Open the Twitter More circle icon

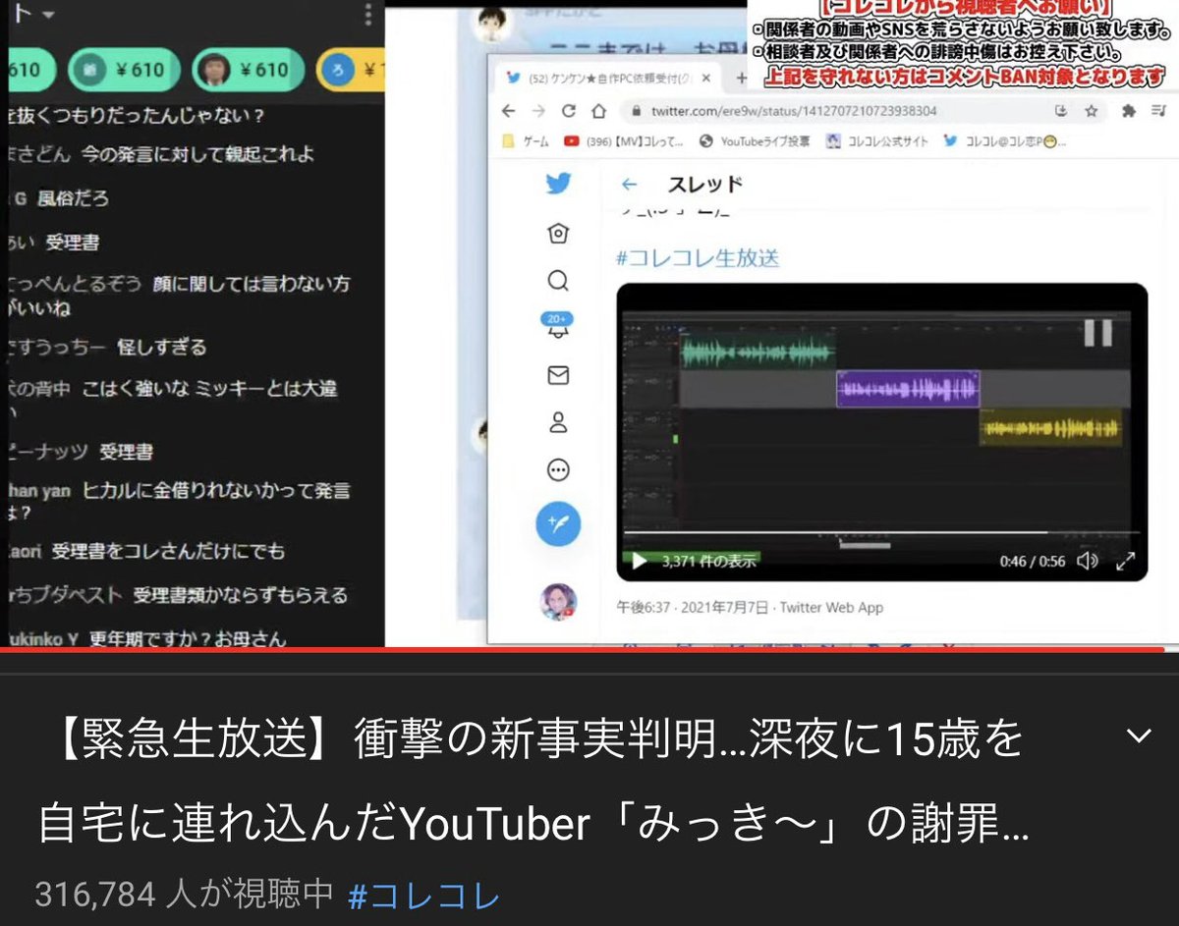pos(558,470)
